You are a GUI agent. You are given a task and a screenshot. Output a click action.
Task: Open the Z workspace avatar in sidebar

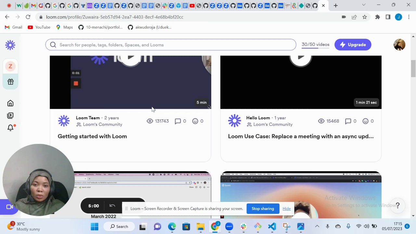[x=10, y=66]
